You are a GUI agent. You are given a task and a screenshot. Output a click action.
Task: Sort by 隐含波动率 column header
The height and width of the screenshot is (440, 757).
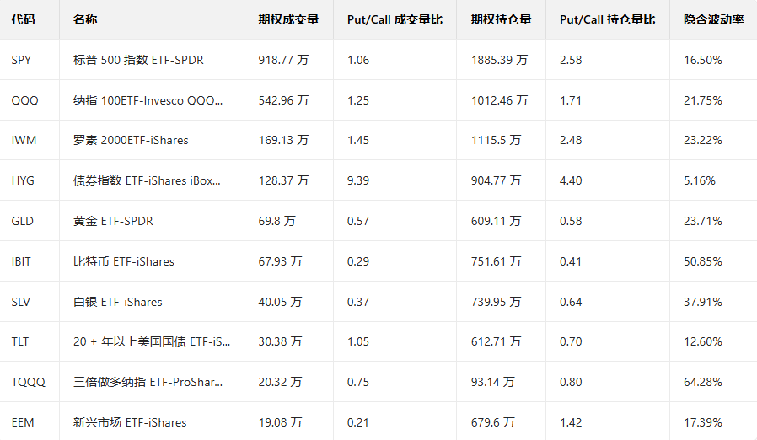[x=713, y=19]
